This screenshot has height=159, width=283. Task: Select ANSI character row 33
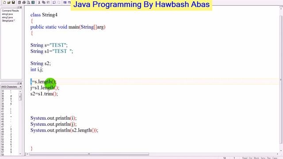click(x=9, y=91)
